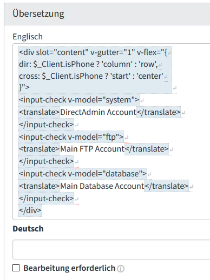The height and width of the screenshot is (280, 210).
Task: Select the text 'Main FTP Account' in source
Action: point(92,149)
